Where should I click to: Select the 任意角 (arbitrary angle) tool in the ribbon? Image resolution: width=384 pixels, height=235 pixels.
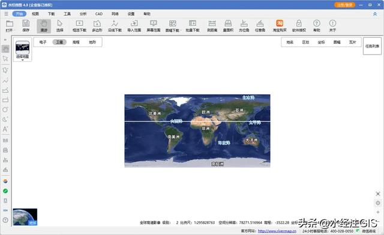(260, 26)
